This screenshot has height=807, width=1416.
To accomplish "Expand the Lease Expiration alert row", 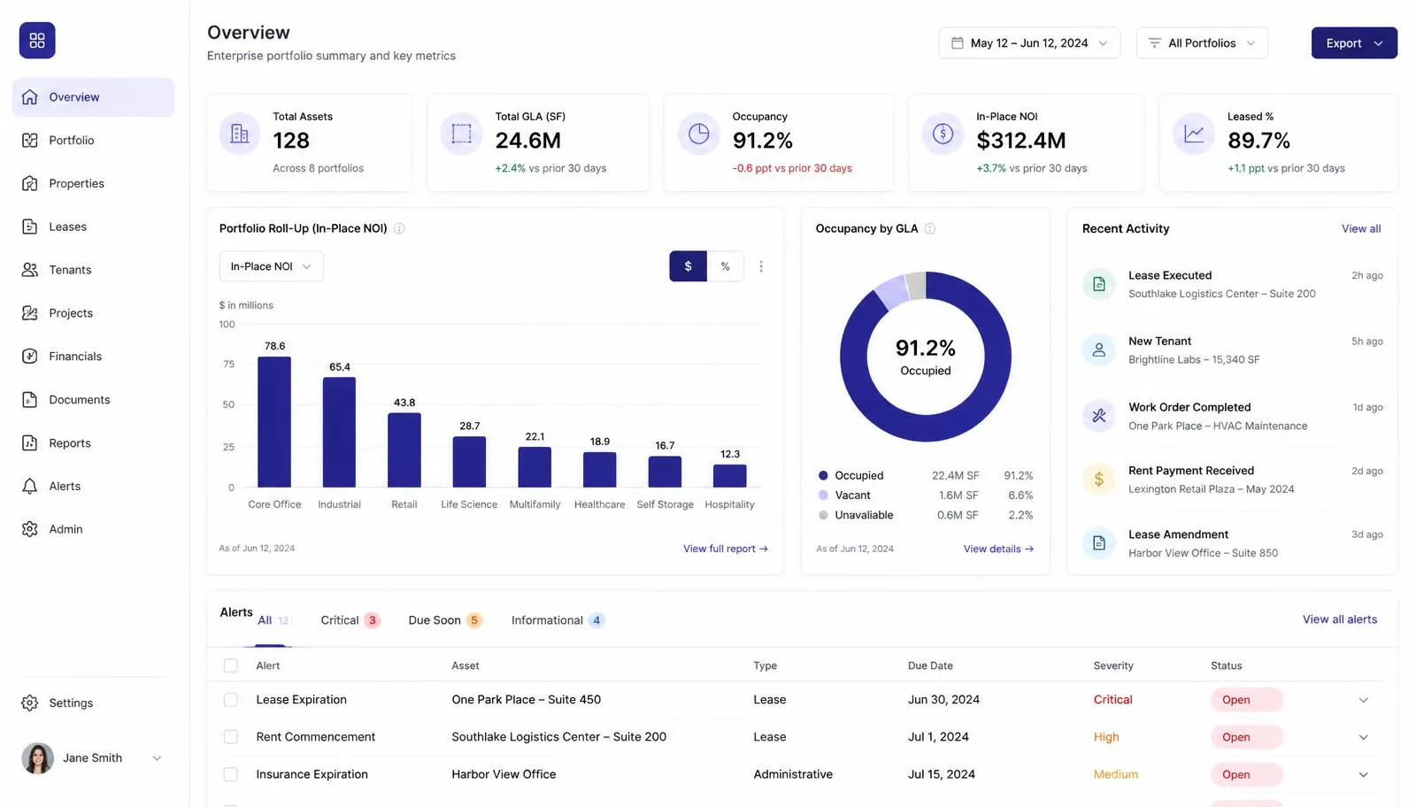I will coord(1364,700).
